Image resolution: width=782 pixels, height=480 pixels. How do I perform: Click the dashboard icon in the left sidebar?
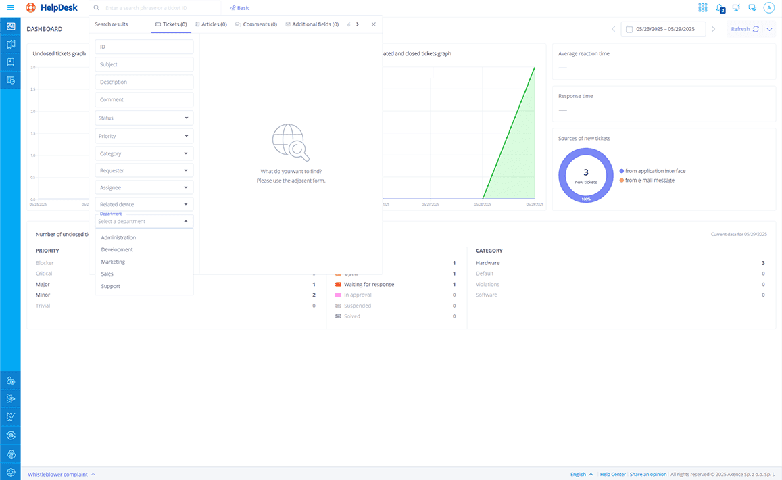(x=11, y=27)
